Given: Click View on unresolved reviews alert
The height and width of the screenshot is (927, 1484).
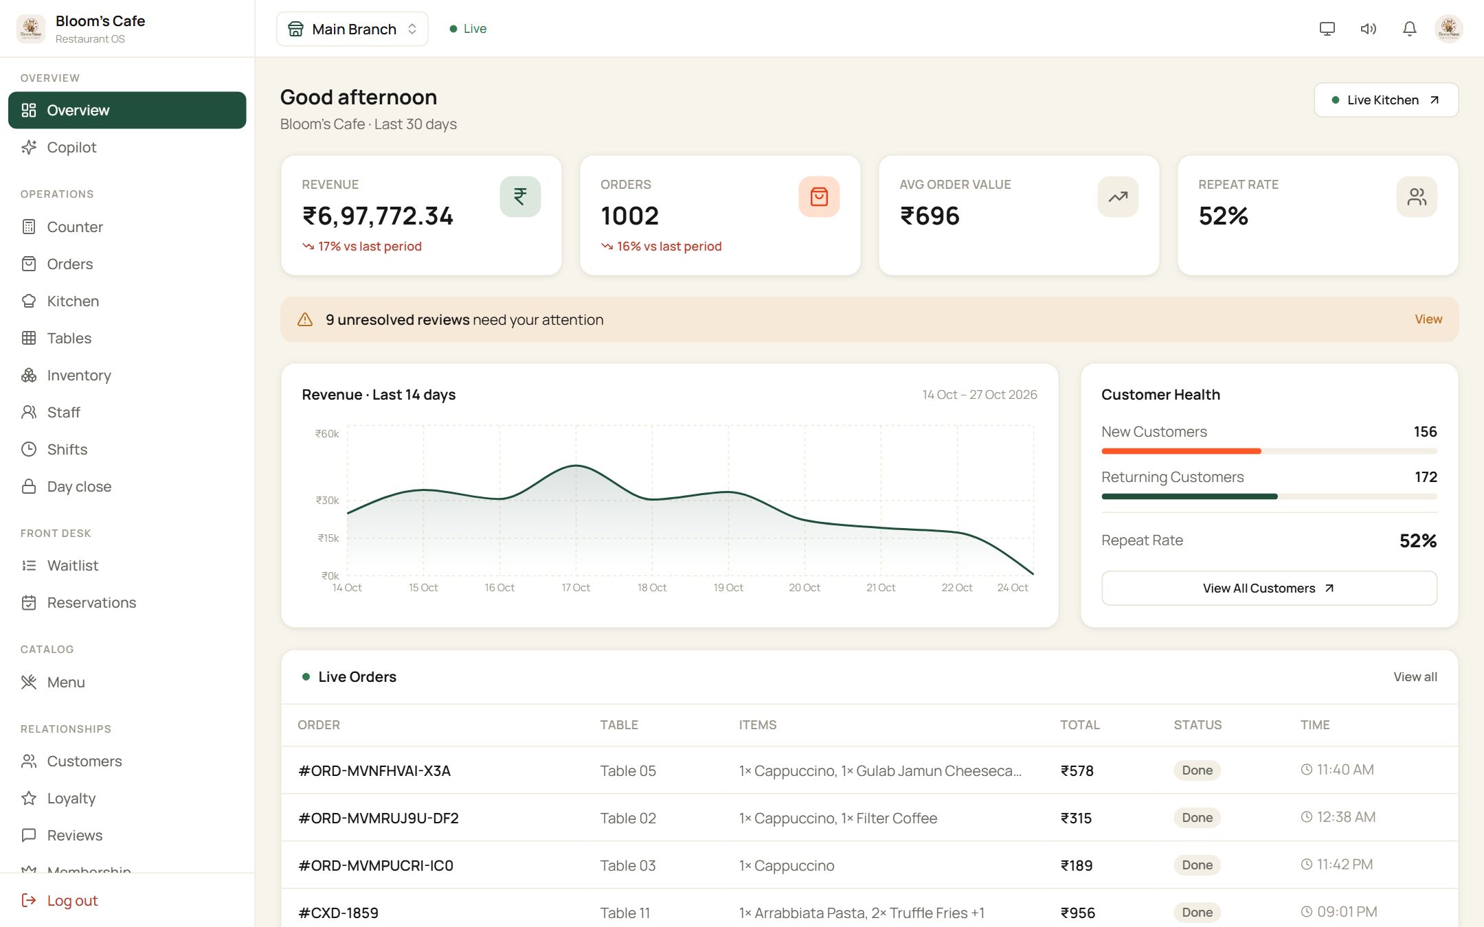Looking at the screenshot, I should point(1428,319).
